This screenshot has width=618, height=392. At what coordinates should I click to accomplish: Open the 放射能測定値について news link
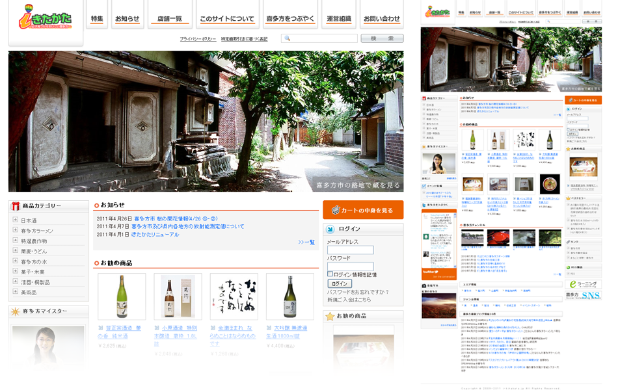187,226
